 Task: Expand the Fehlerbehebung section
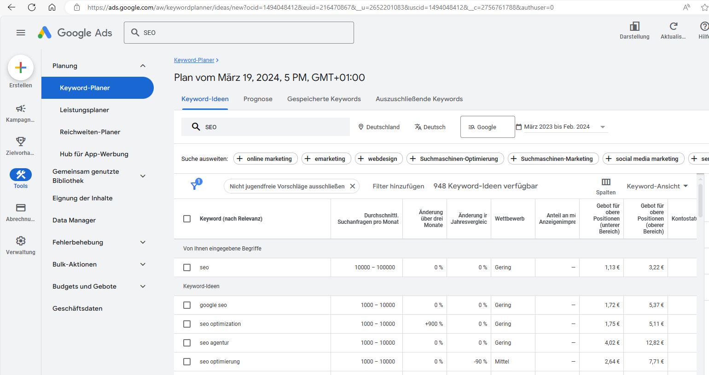click(x=143, y=242)
